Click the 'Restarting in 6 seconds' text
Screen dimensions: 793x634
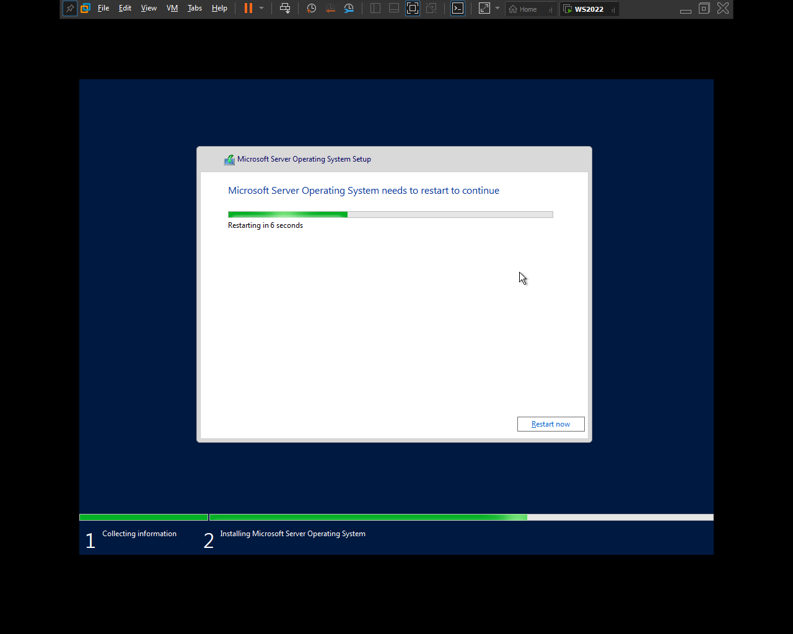coord(265,225)
